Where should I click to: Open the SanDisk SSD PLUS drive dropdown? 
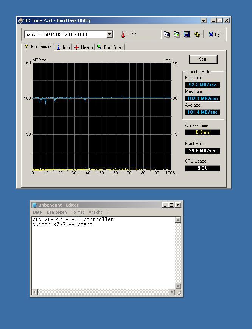point(110,34)
